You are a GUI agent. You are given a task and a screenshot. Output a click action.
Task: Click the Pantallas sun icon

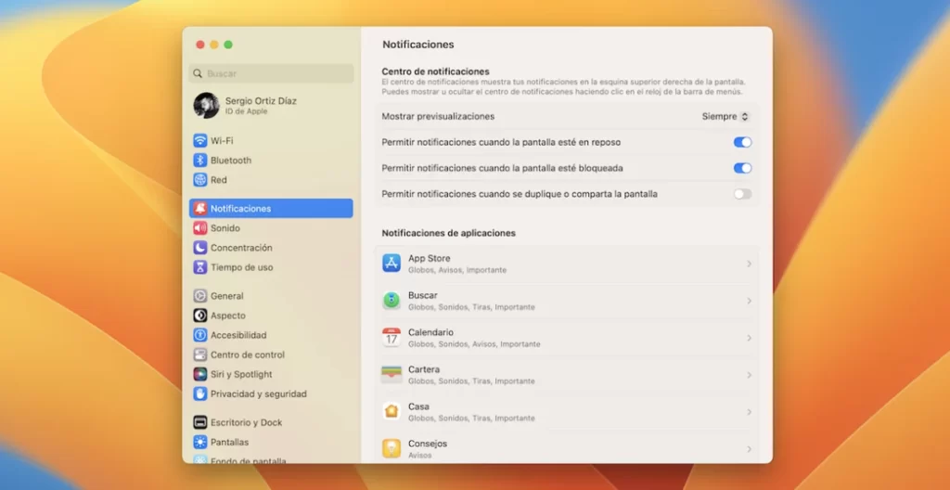click(200, 442)
